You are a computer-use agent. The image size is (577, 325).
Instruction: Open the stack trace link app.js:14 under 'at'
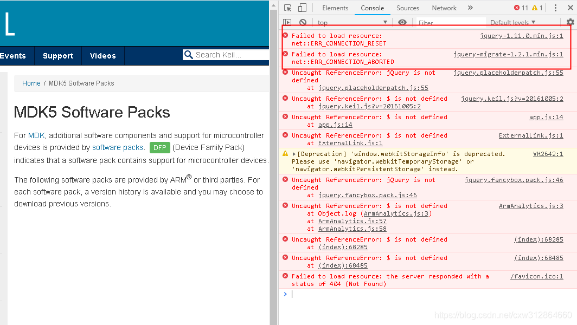[335, 125]
